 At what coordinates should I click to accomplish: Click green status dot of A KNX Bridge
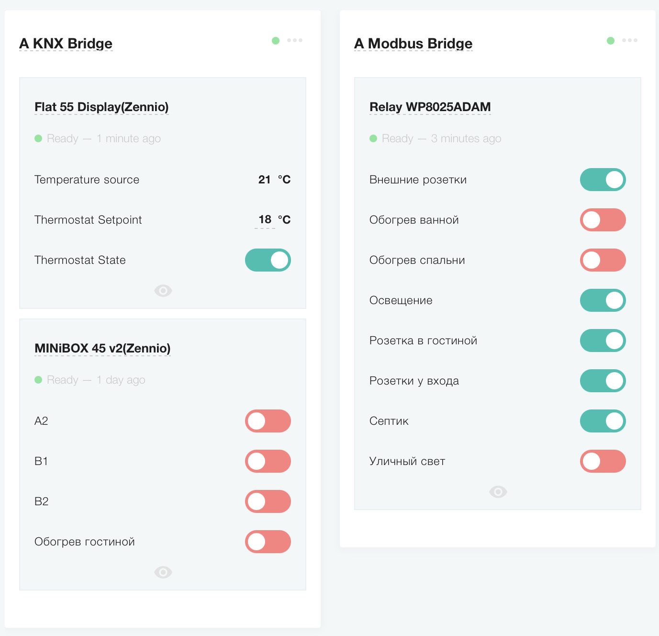(276, 41)
